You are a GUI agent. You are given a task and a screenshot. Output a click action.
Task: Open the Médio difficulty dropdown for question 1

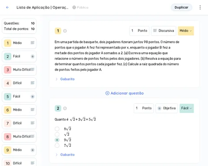pos(186,31)
